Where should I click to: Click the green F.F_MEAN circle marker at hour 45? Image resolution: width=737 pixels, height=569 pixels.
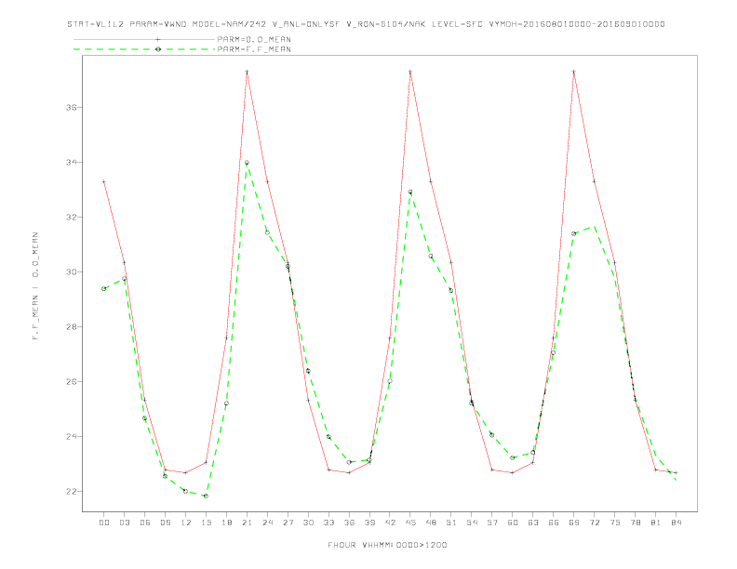point(410,192)
